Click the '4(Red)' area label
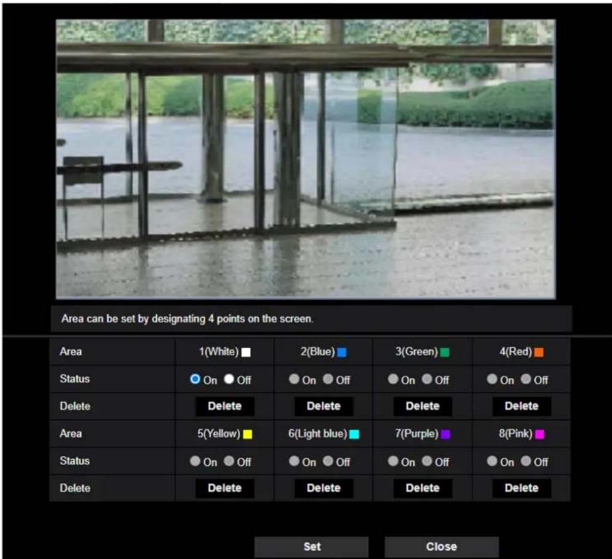The image size is (612, 559). point(515,352)
